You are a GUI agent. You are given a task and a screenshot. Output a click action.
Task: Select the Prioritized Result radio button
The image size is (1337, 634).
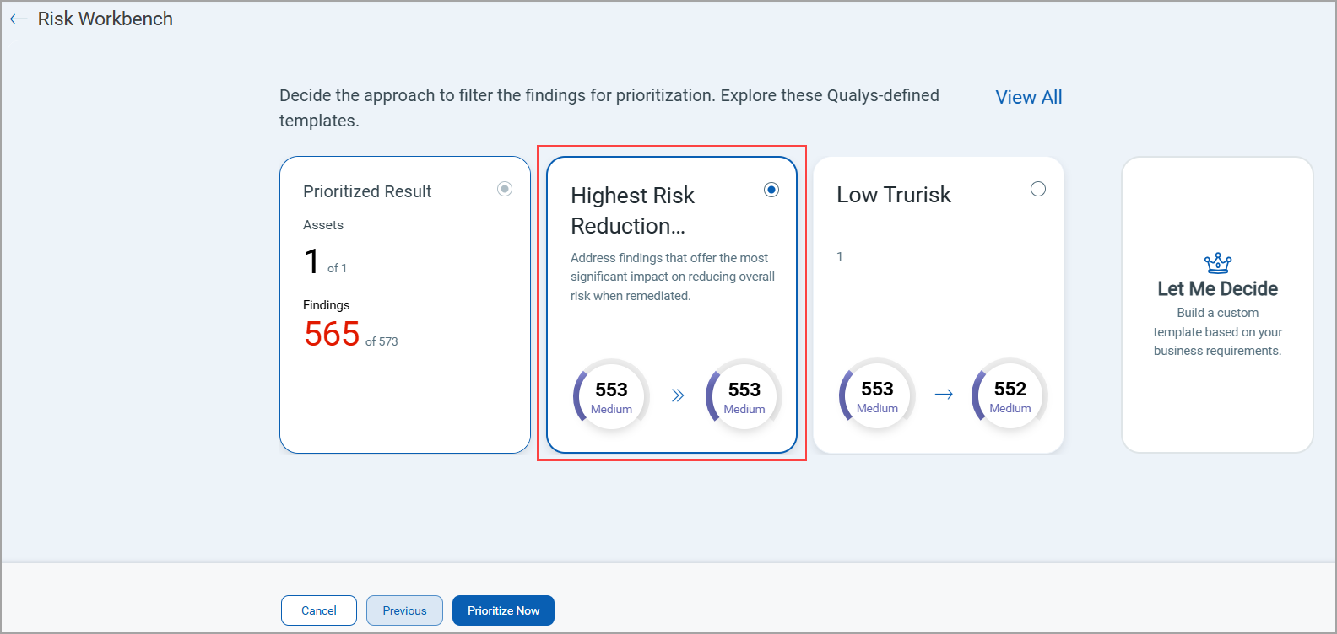(x=505, y=189)
